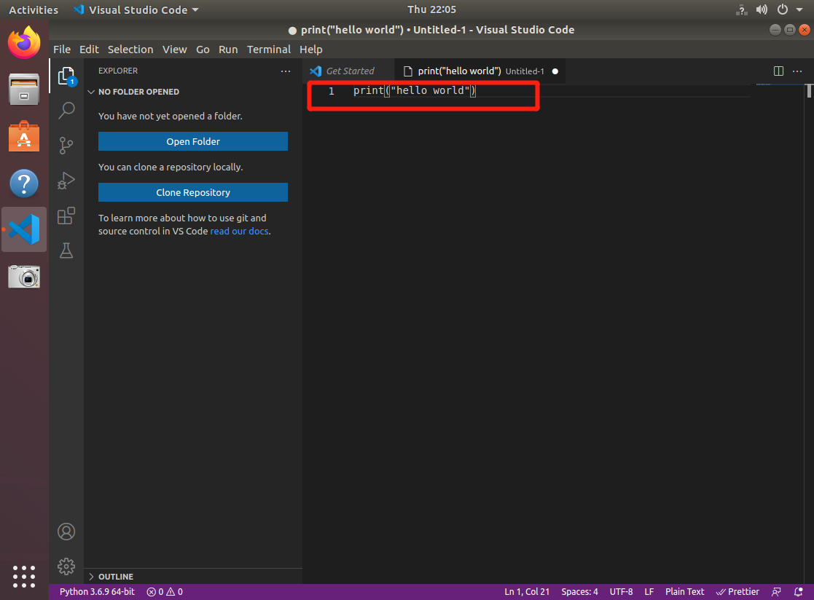
Task: Collapse the No Folder Opened section
Action: [193, 92]
